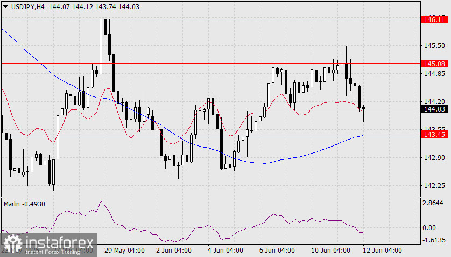This screenshot has height=257, width=451.
Task: Click the 0.00 oscillator scale value
Action: point(429,228)
